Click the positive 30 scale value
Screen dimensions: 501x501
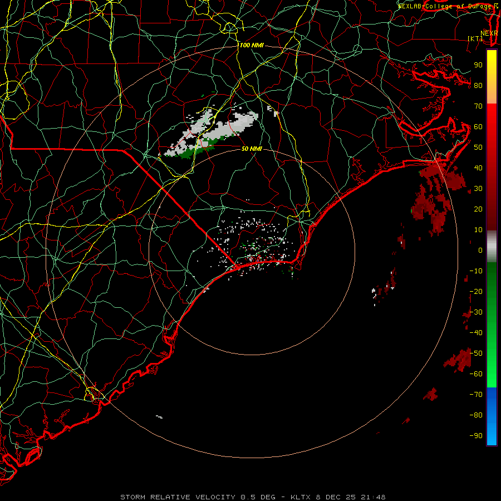pos(478,189)
